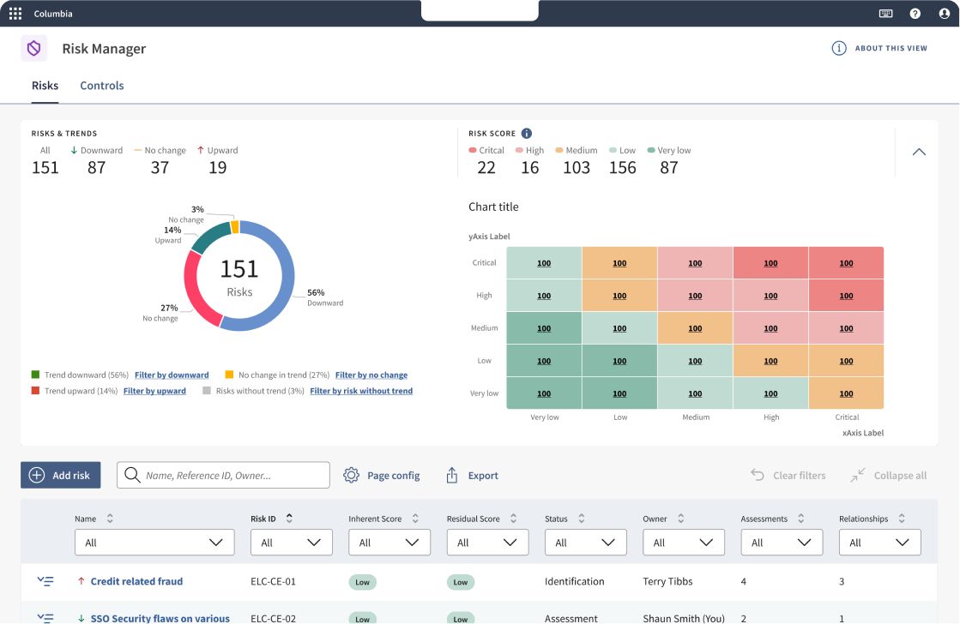The width and height of the screenshot is (960, 624).
Task: Sort by Status column arrows
Action: point(581,519)
